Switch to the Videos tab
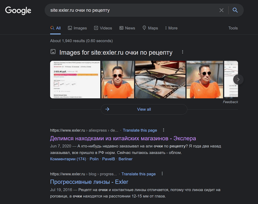 pos(103,28)
